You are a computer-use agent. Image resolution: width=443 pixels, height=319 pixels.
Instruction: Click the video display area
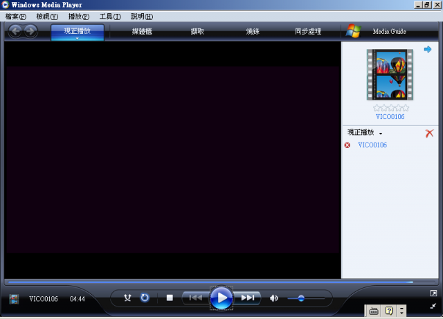(x=172, y=160)
